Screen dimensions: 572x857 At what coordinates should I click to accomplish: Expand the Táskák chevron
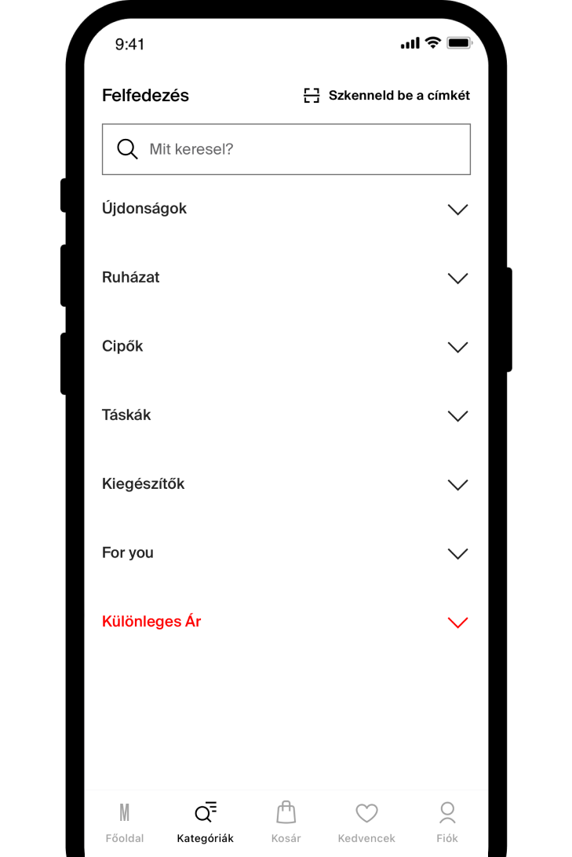pos(457,416)
